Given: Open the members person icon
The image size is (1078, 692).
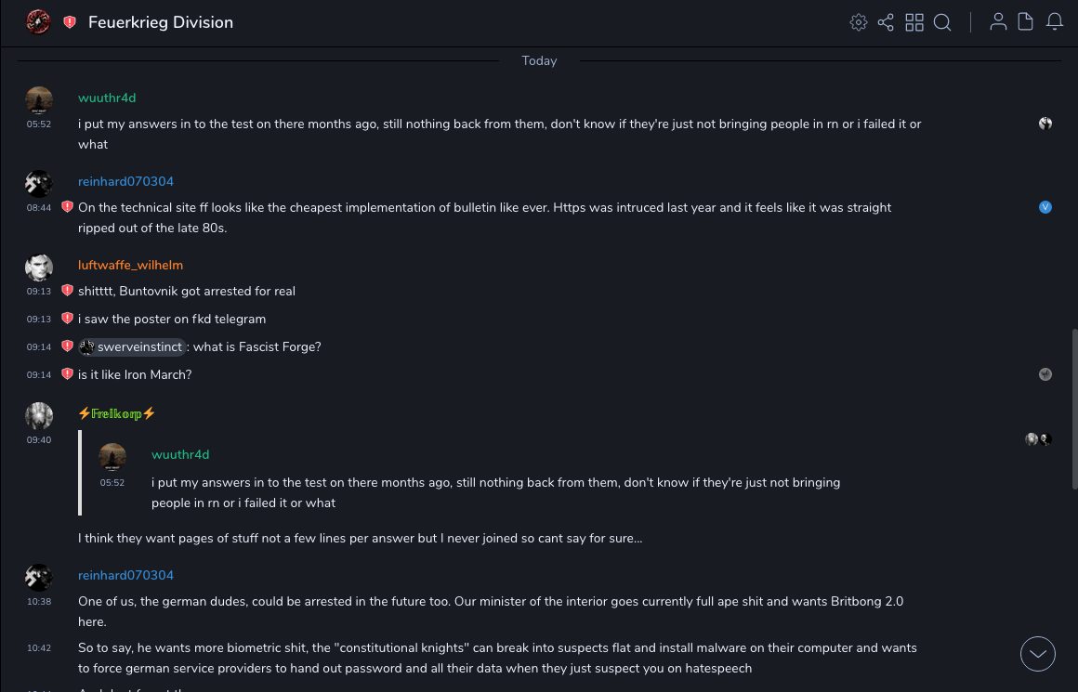Looking at the screenshot, I should 998,22.
